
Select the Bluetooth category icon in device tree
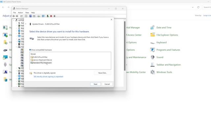(19, 31)
